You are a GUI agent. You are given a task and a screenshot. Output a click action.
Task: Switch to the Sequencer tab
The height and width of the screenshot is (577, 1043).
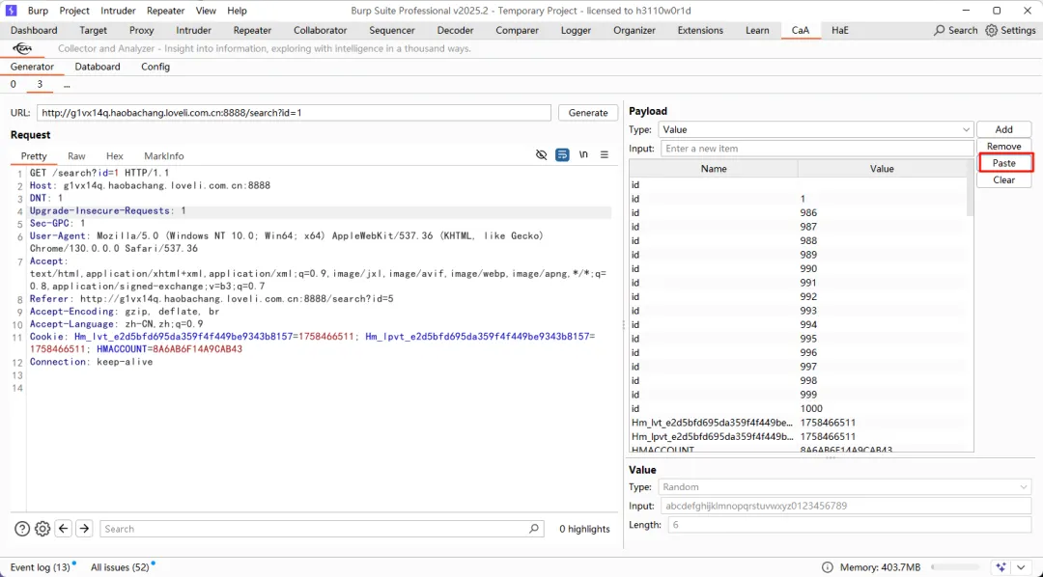pyautogui.click(x=392, y=31)
